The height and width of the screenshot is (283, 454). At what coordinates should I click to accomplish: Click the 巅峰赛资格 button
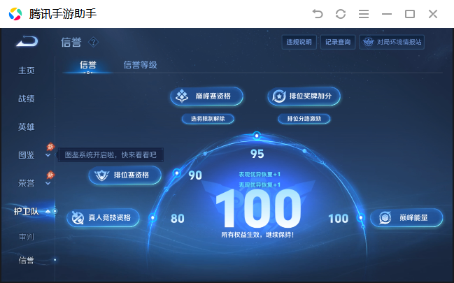(207, 96)
